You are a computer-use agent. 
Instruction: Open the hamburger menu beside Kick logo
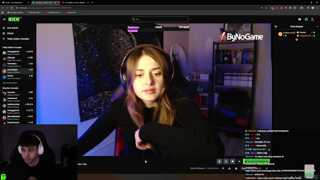(4, 19)
